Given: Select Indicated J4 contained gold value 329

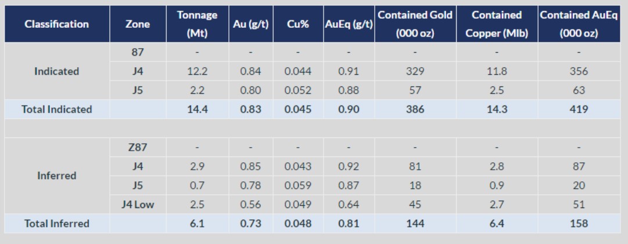Looking at the screenshot, I should coord(415,72).
